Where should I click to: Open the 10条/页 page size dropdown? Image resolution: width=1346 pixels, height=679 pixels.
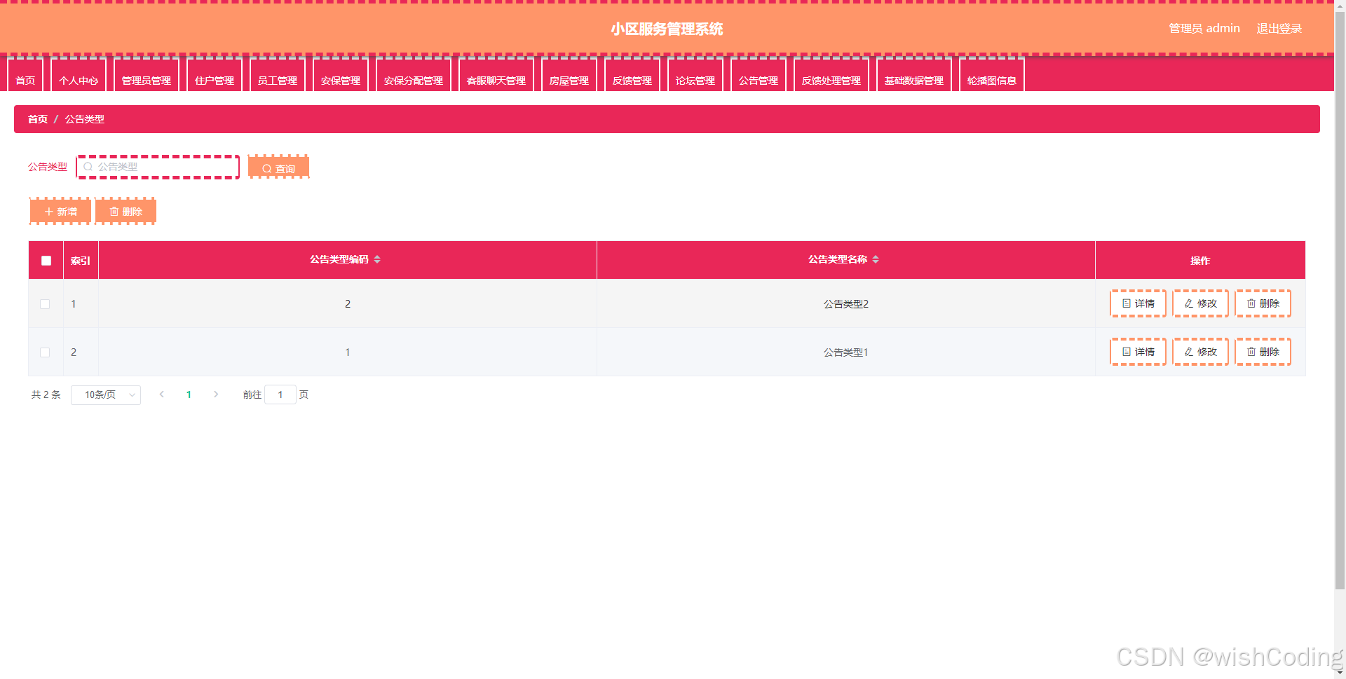[106, 395]
